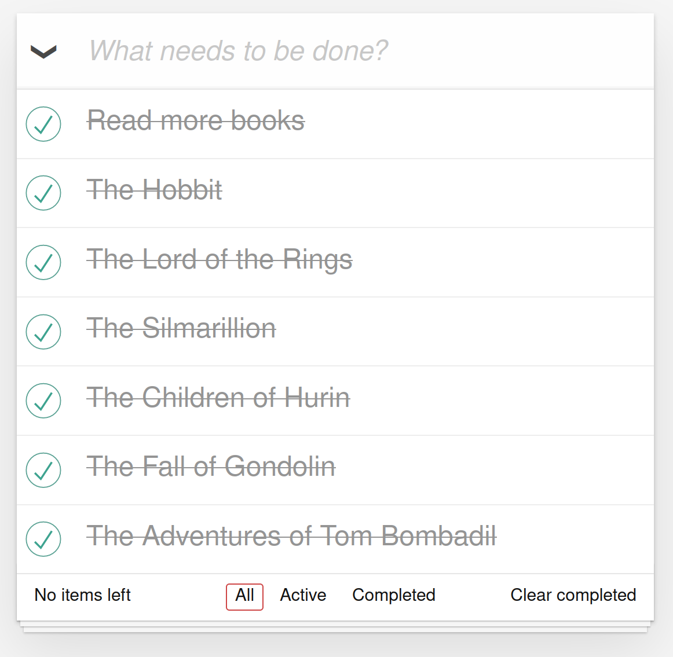Uncheck the Read more books item
The image size is (673, 657).
click(43, 124)
